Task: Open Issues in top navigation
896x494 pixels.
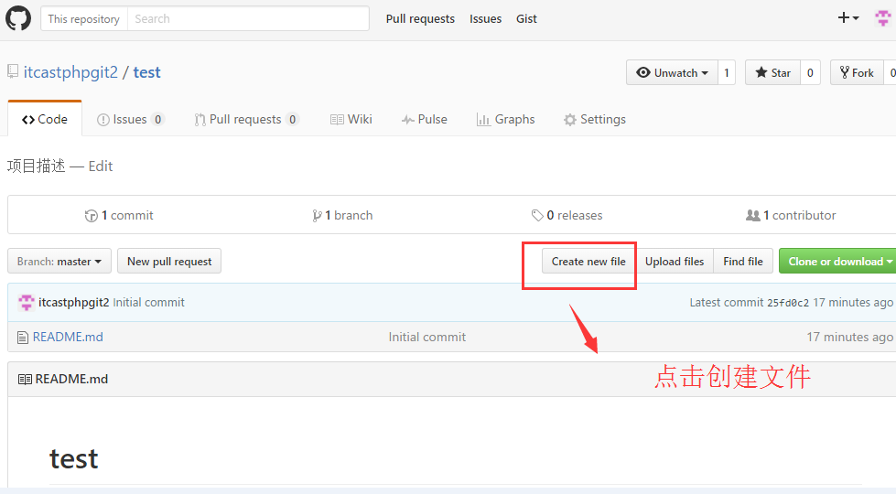Action: (x=485, y=19)
